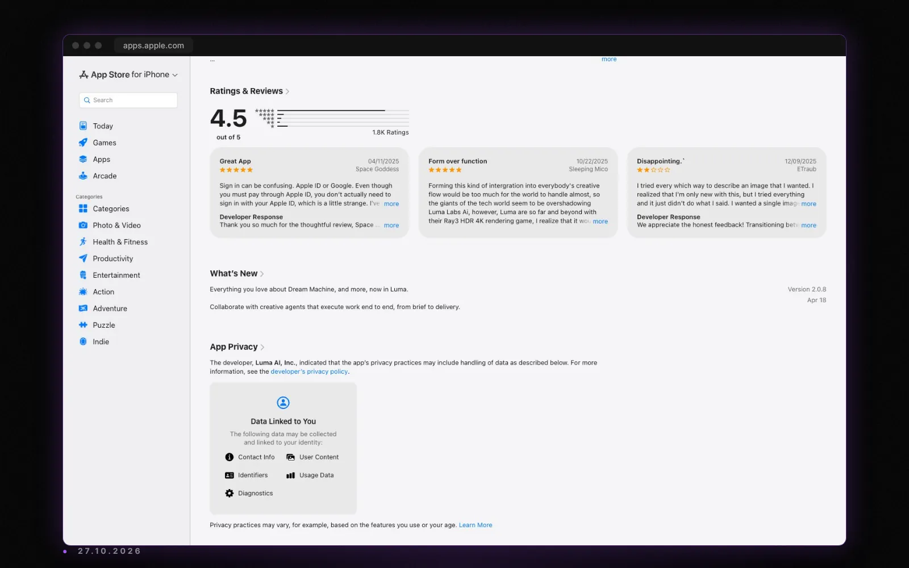This screenshot has width=909, height=568.
Task: Expand the Ratings & Reviews section chevron
Action: pyautogui.click(x=287, y=91)
